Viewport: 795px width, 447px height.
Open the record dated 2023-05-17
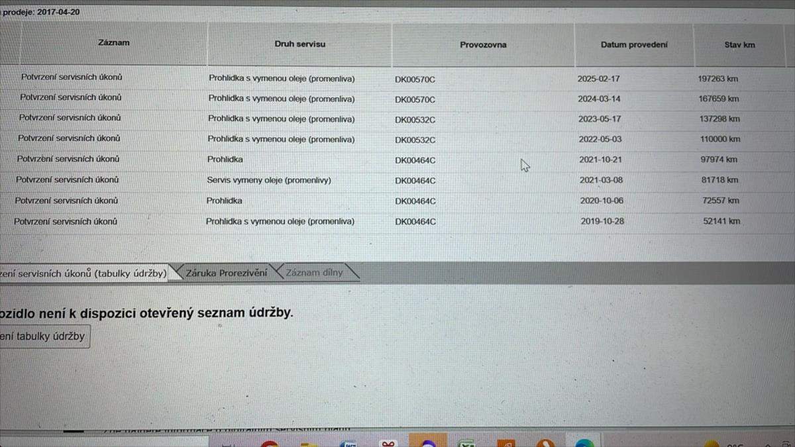coord(600,119)
